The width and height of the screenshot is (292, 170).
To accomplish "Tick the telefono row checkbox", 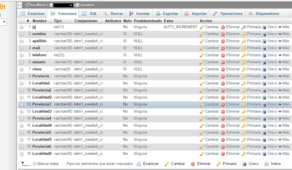I will (22, 55).
